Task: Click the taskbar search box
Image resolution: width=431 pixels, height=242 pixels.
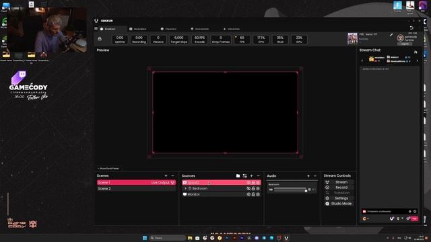Action: 168,238
